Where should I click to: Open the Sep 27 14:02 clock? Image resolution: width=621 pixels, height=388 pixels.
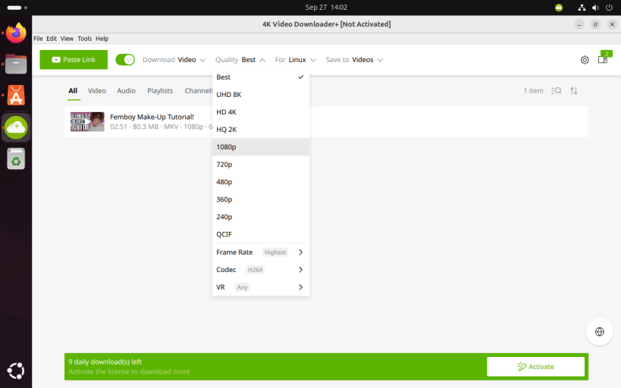pos(326,8)
